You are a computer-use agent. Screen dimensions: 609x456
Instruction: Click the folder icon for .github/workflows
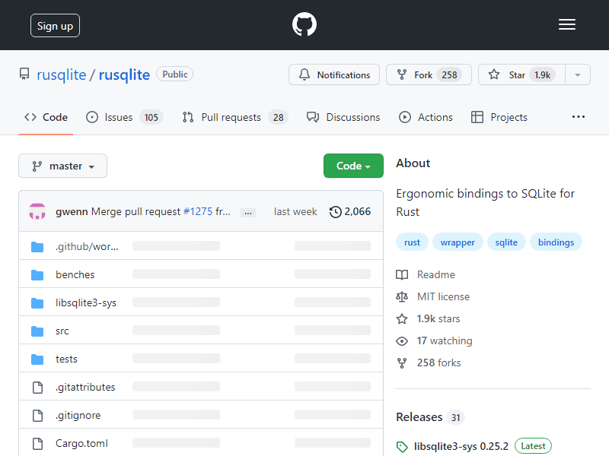[x=37, y=246]
